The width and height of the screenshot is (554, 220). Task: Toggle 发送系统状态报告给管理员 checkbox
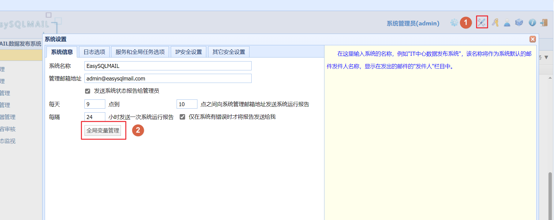coord(88,91)
